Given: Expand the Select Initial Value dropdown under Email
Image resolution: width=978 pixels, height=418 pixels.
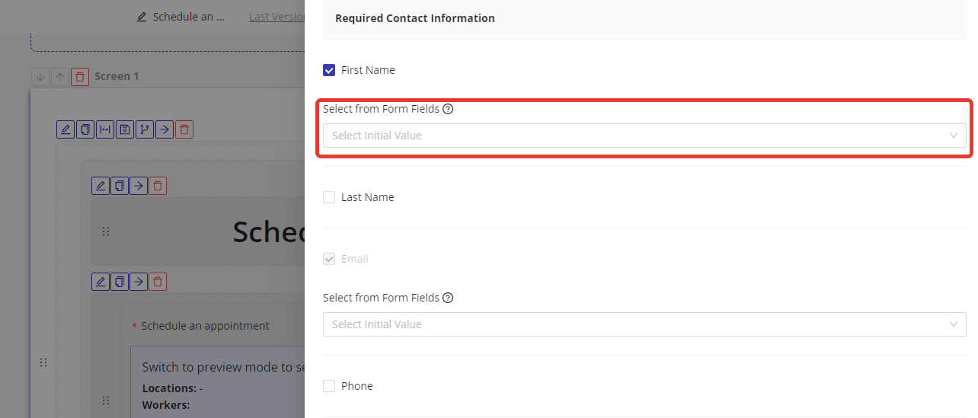Looking at the screenshot, I should pos(644,324).
